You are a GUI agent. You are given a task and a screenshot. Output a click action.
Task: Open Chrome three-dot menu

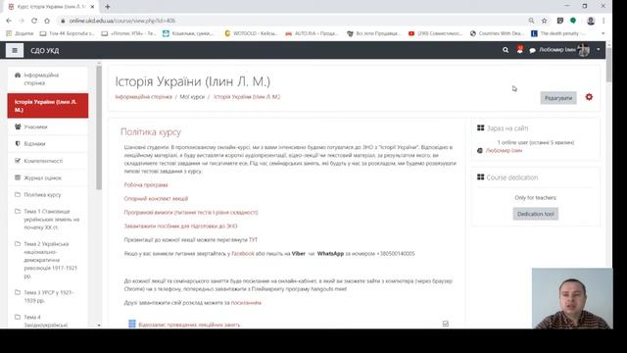click(x=603, y=21)
